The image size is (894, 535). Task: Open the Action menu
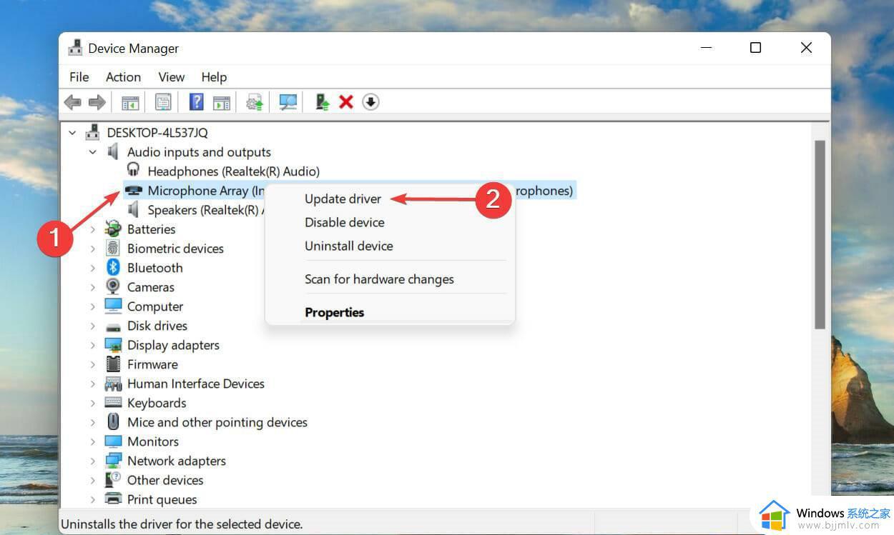[123, 76]
